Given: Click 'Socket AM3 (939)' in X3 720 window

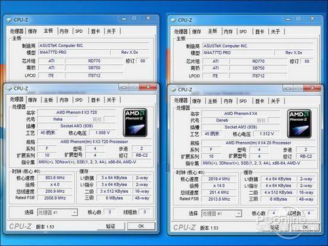Looking at the screenshot, I should coord(77,126).
